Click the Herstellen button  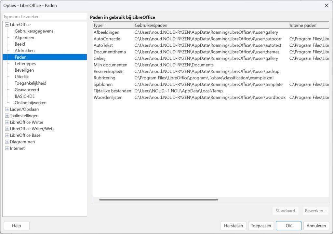point(233,226)
